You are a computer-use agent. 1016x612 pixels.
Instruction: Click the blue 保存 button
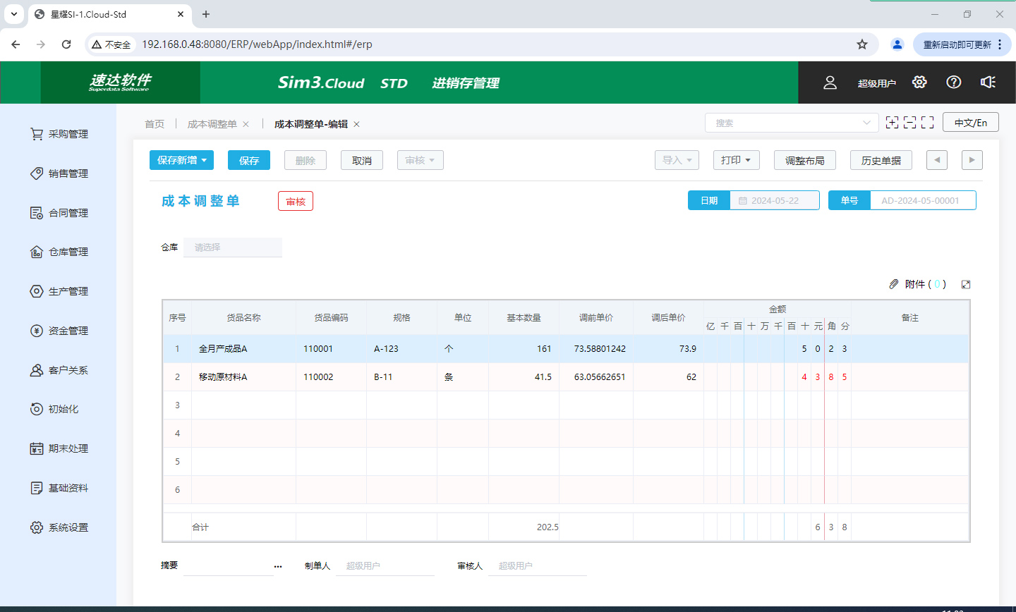coord(248,160)
